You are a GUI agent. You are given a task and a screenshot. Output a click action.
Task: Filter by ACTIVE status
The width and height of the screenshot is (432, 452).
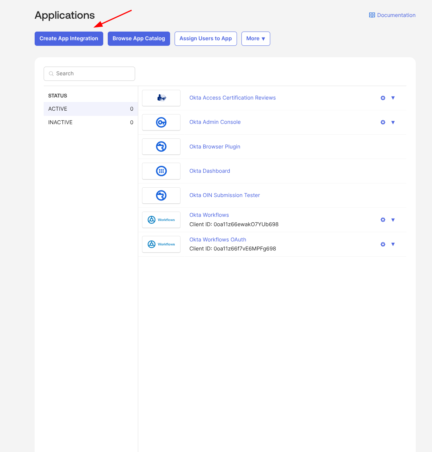91,109
